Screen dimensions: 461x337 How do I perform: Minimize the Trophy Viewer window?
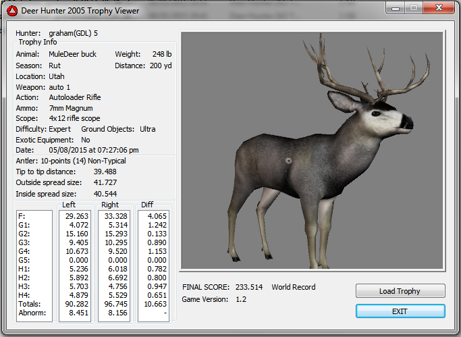(x=394, y=7)
